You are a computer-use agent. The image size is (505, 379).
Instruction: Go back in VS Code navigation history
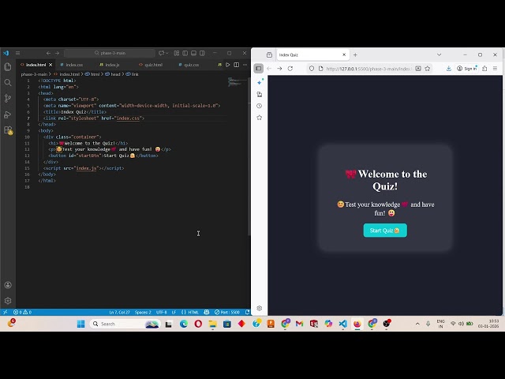48,53
